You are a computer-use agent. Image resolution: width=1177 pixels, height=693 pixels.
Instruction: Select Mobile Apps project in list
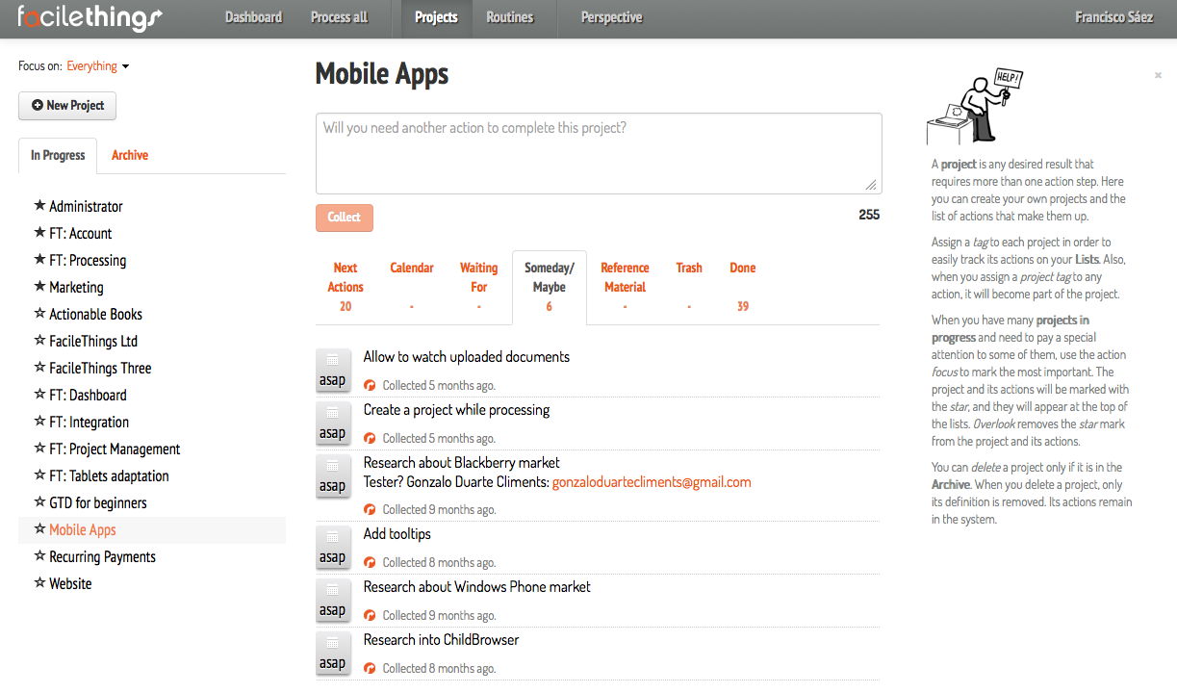pos(83,529)
